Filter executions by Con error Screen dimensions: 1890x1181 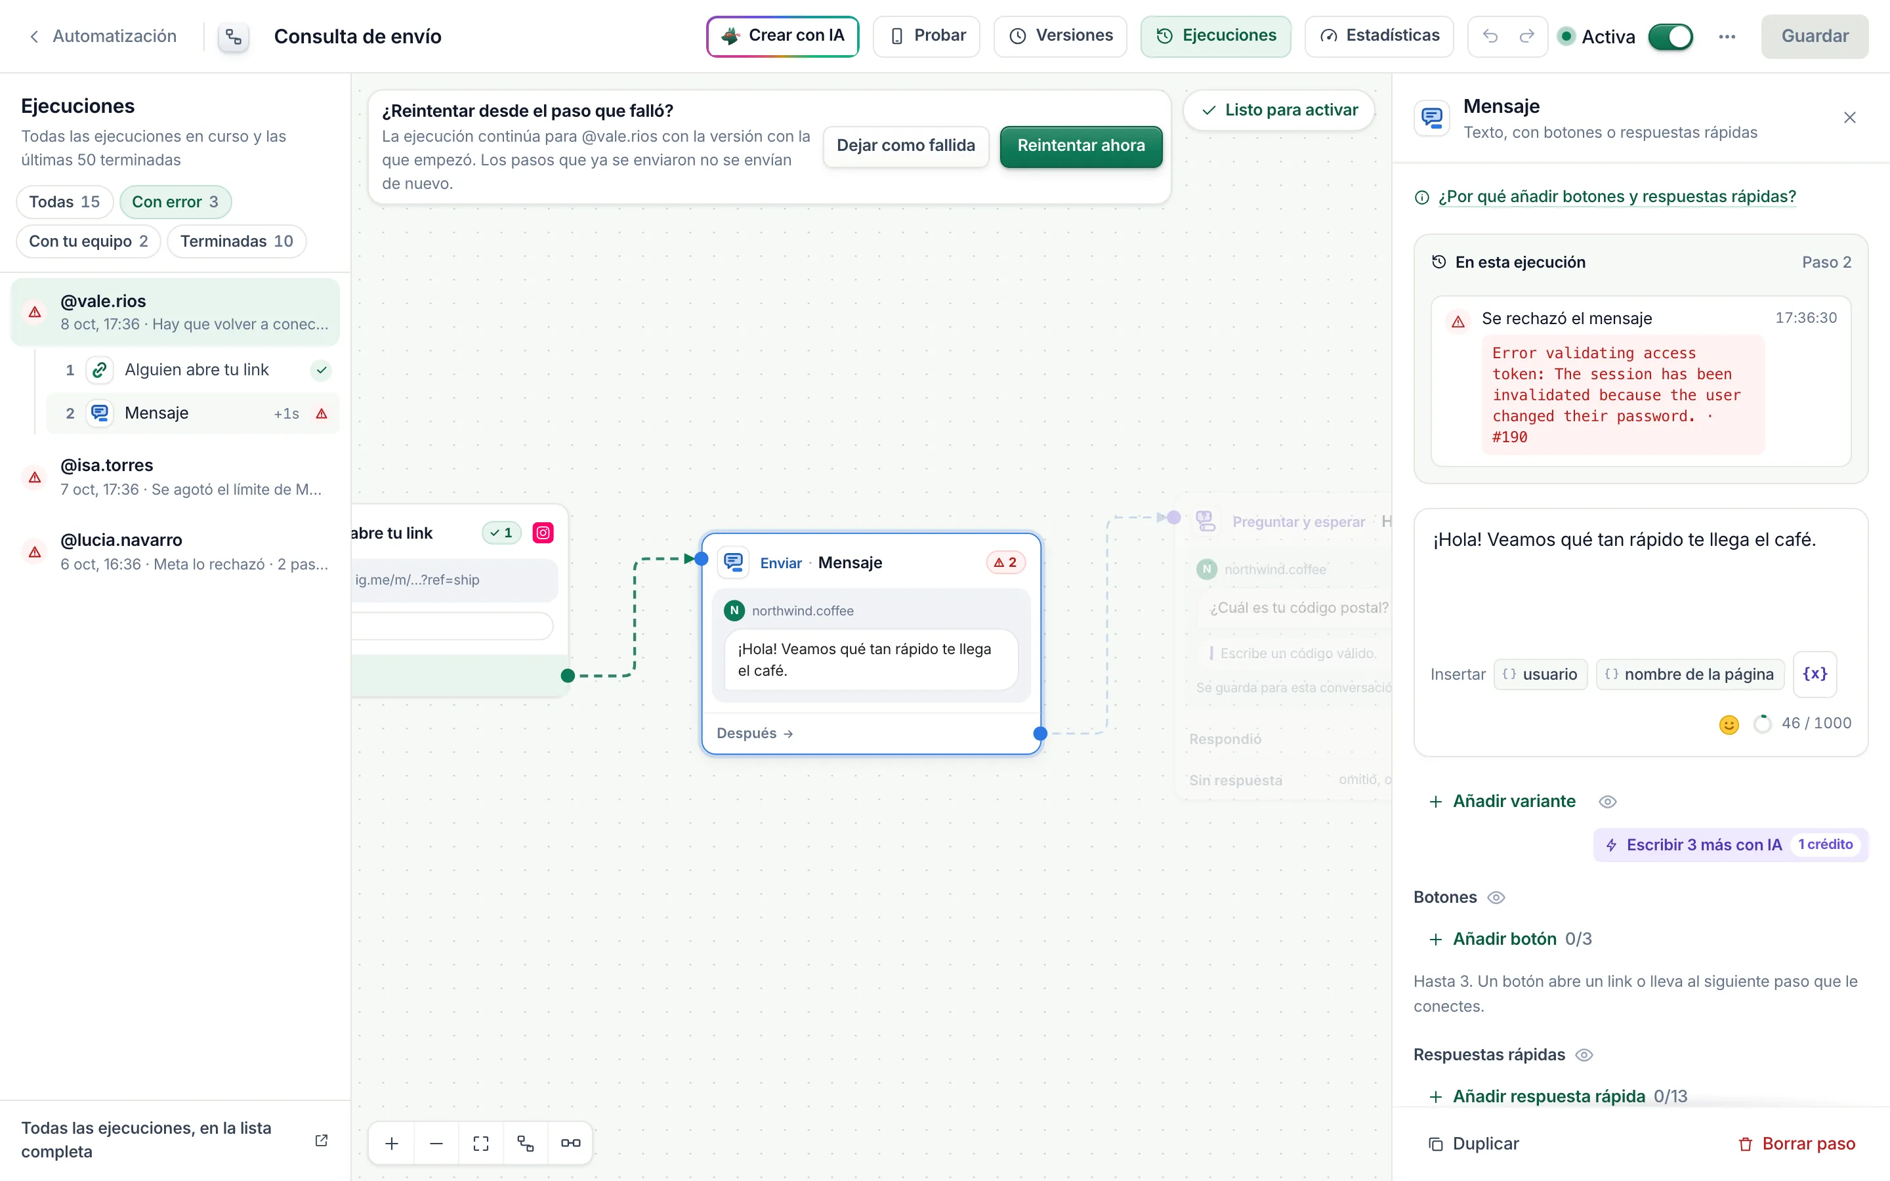click(175, 202)
